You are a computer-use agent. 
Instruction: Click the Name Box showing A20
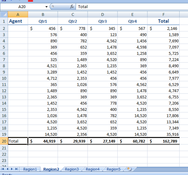click(22, 7)
